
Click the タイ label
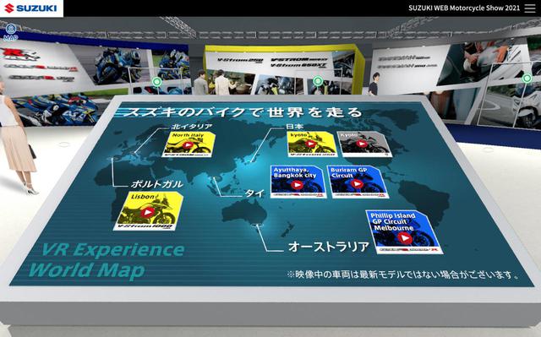point(254,193)
